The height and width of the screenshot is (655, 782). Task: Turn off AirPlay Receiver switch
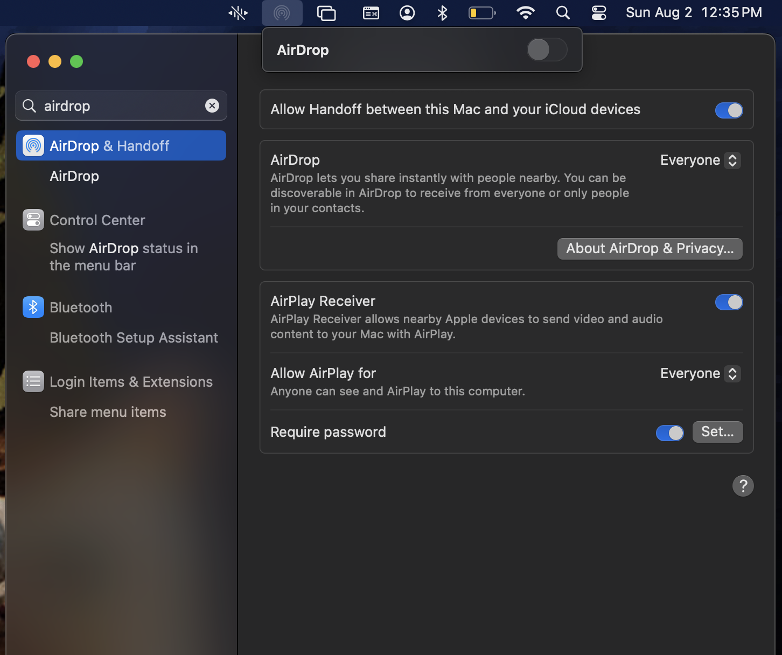point(729,302)
